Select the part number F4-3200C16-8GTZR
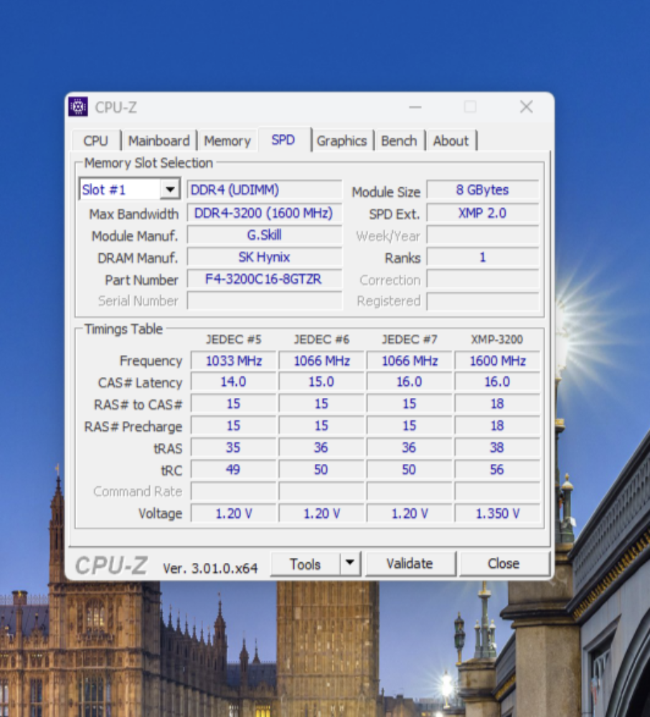 [x=265, y=279]
